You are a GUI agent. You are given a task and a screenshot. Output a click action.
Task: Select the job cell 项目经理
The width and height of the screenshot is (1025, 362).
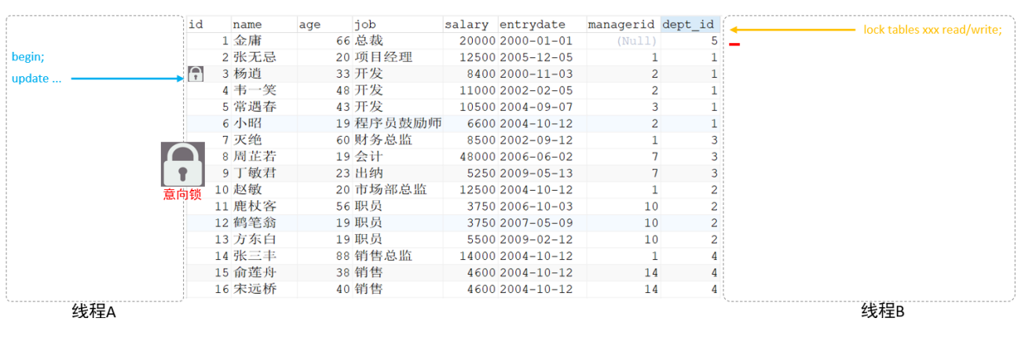click(x=383, y=57)
